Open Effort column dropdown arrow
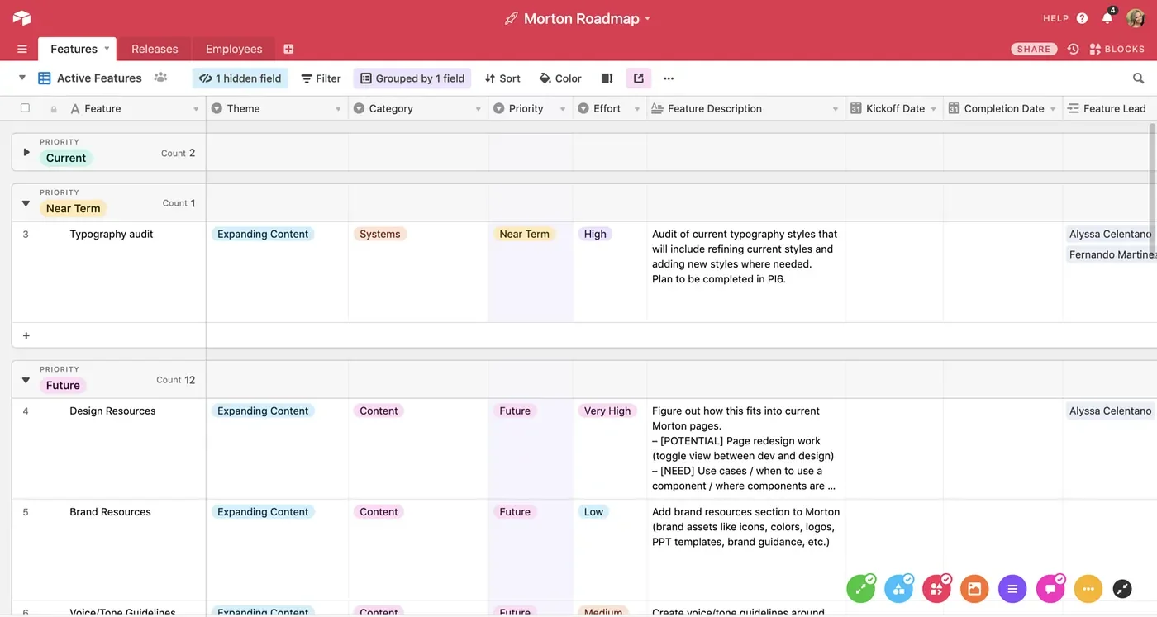 coord(637,109)
